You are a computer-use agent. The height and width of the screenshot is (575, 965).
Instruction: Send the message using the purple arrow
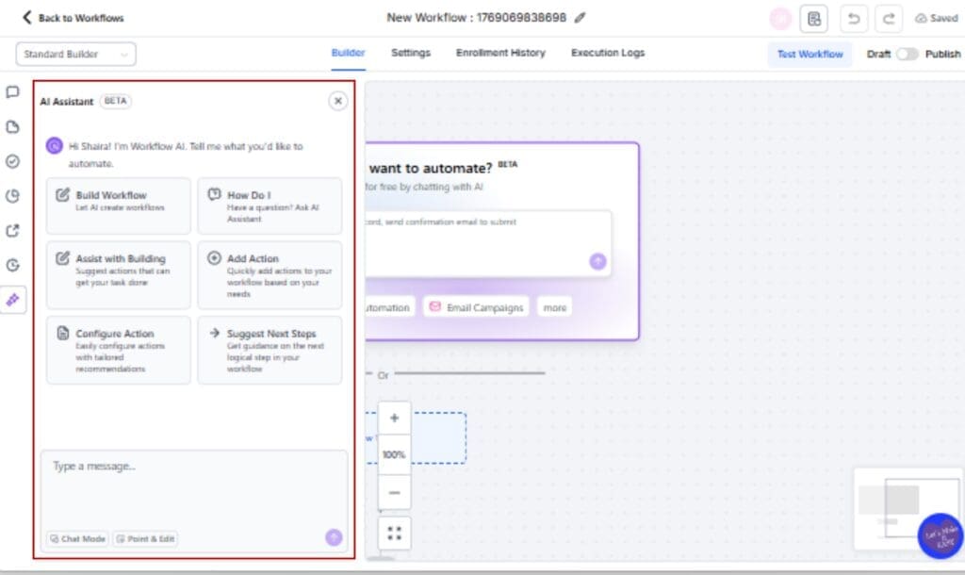click(x=333, y=536)
